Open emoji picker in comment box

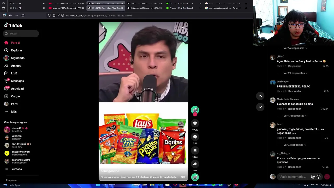pos(318,177)
